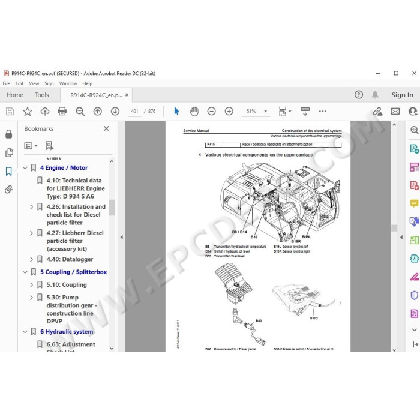Toggle the bookmarks panel icon
This screenshot has width=420, height=420.
pyautogui.click(x=9, y=171)
